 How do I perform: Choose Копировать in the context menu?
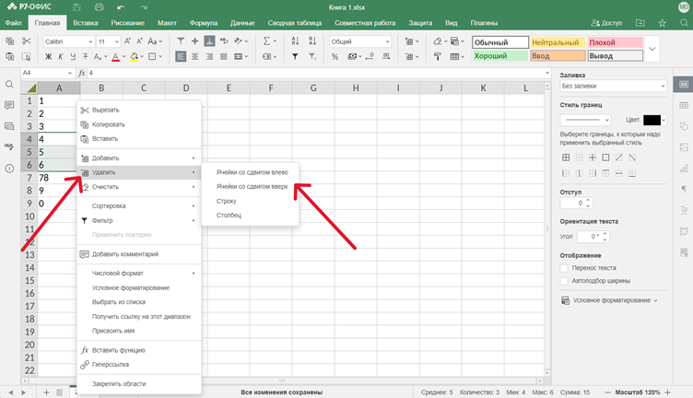click(x=109, y=124)
